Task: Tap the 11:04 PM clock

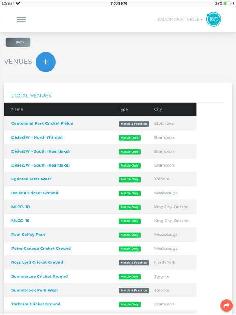Action: 118,3
